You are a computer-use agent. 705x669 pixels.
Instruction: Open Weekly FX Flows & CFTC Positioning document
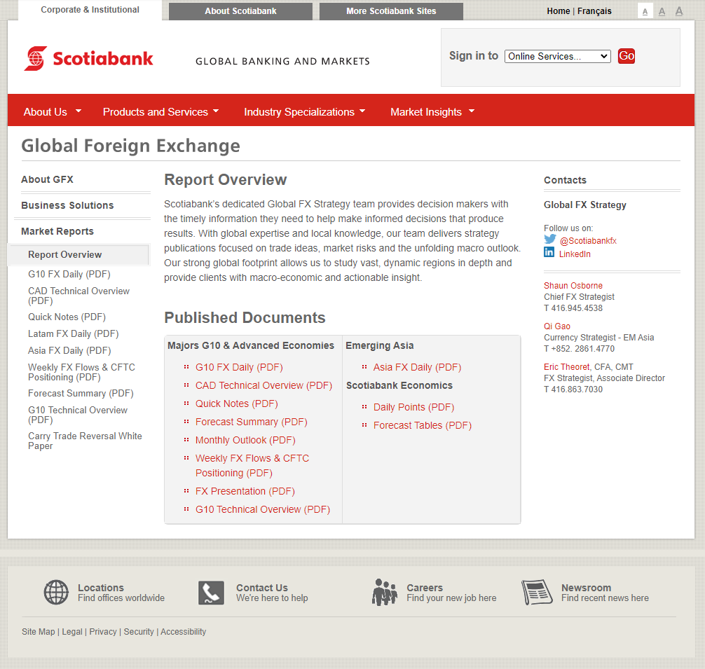252,465
